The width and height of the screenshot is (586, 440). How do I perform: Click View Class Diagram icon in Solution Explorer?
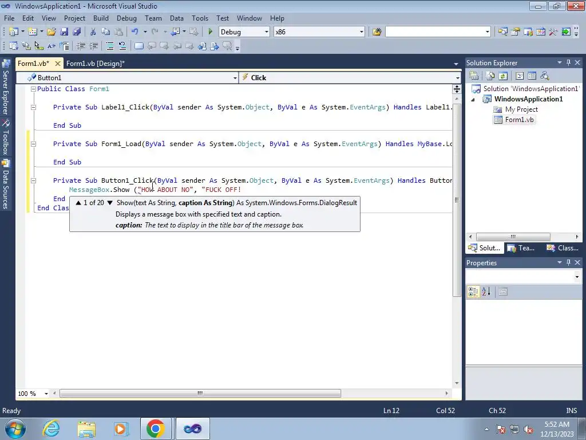(545, 76)
